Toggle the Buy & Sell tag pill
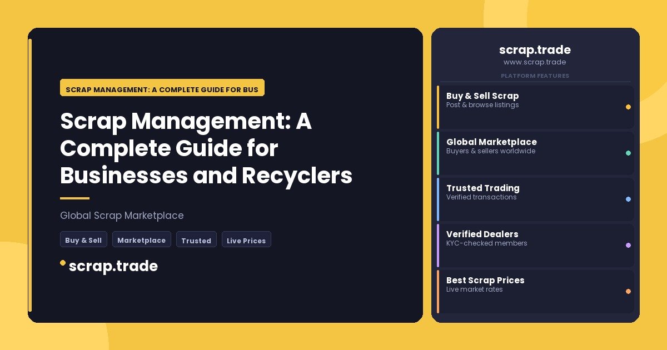 click(83, 239)
